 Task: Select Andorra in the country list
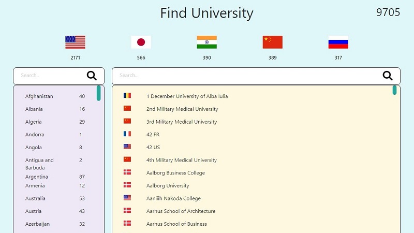coord(35,135)
